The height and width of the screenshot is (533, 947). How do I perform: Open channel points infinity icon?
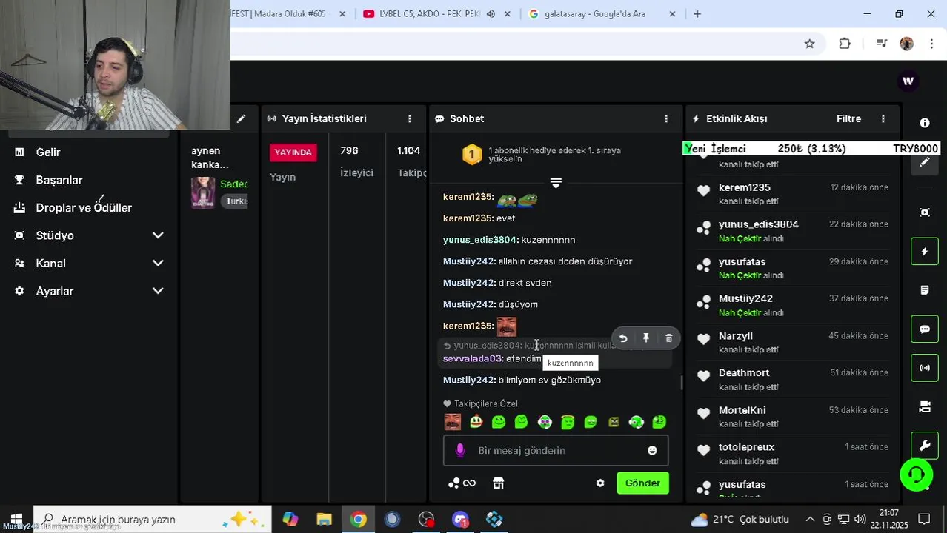point(462,483)
